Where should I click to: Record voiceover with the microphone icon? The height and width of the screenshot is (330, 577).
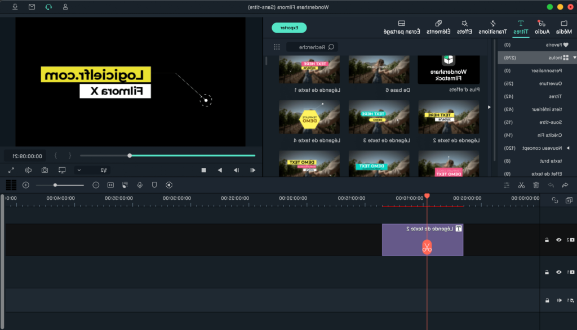coord(140,185)
